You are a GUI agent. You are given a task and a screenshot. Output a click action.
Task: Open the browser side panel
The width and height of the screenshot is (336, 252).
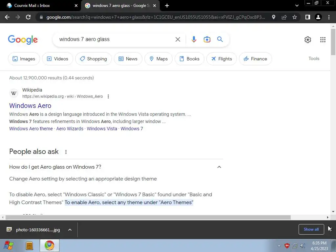pyautogui.click(x=308, y=17)
